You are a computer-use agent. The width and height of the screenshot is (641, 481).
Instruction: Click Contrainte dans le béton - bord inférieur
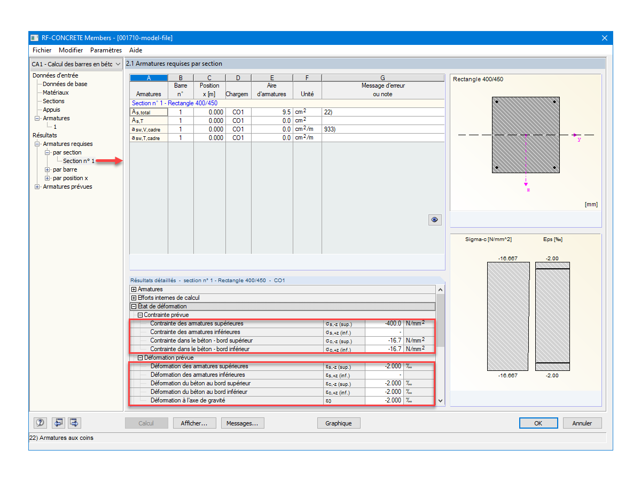pyautogui.click(x=283, y=349)
